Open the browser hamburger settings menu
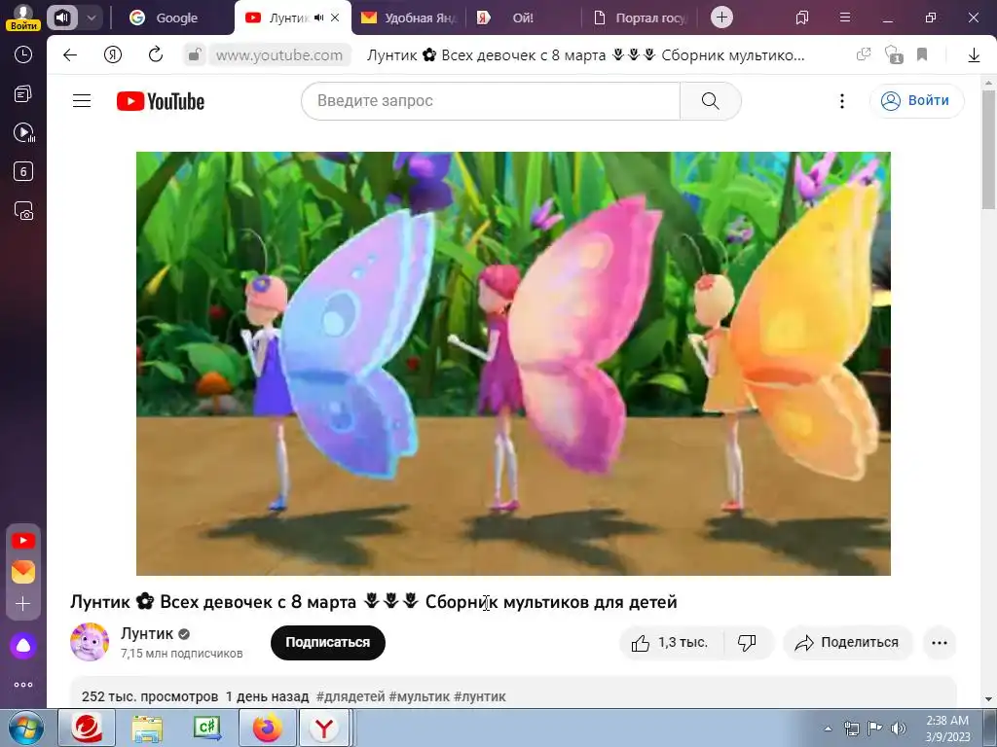The height and width of the screenshot is (747, 997). 845,18
